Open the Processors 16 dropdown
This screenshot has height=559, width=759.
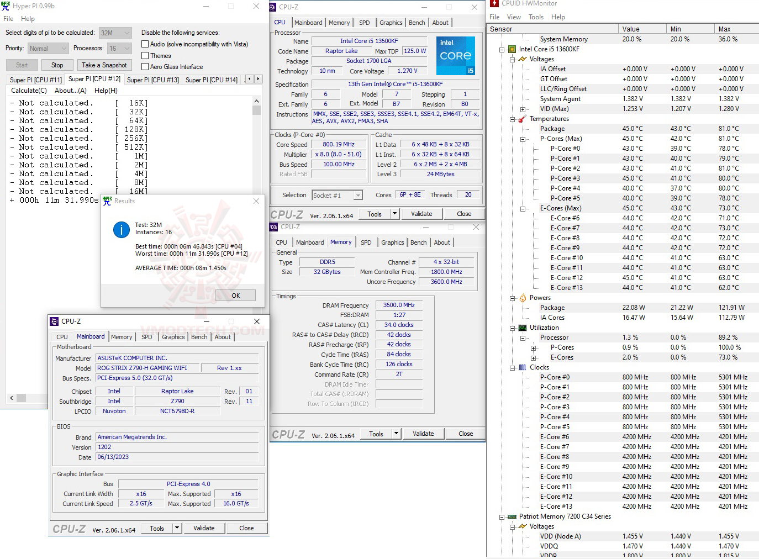119,49
